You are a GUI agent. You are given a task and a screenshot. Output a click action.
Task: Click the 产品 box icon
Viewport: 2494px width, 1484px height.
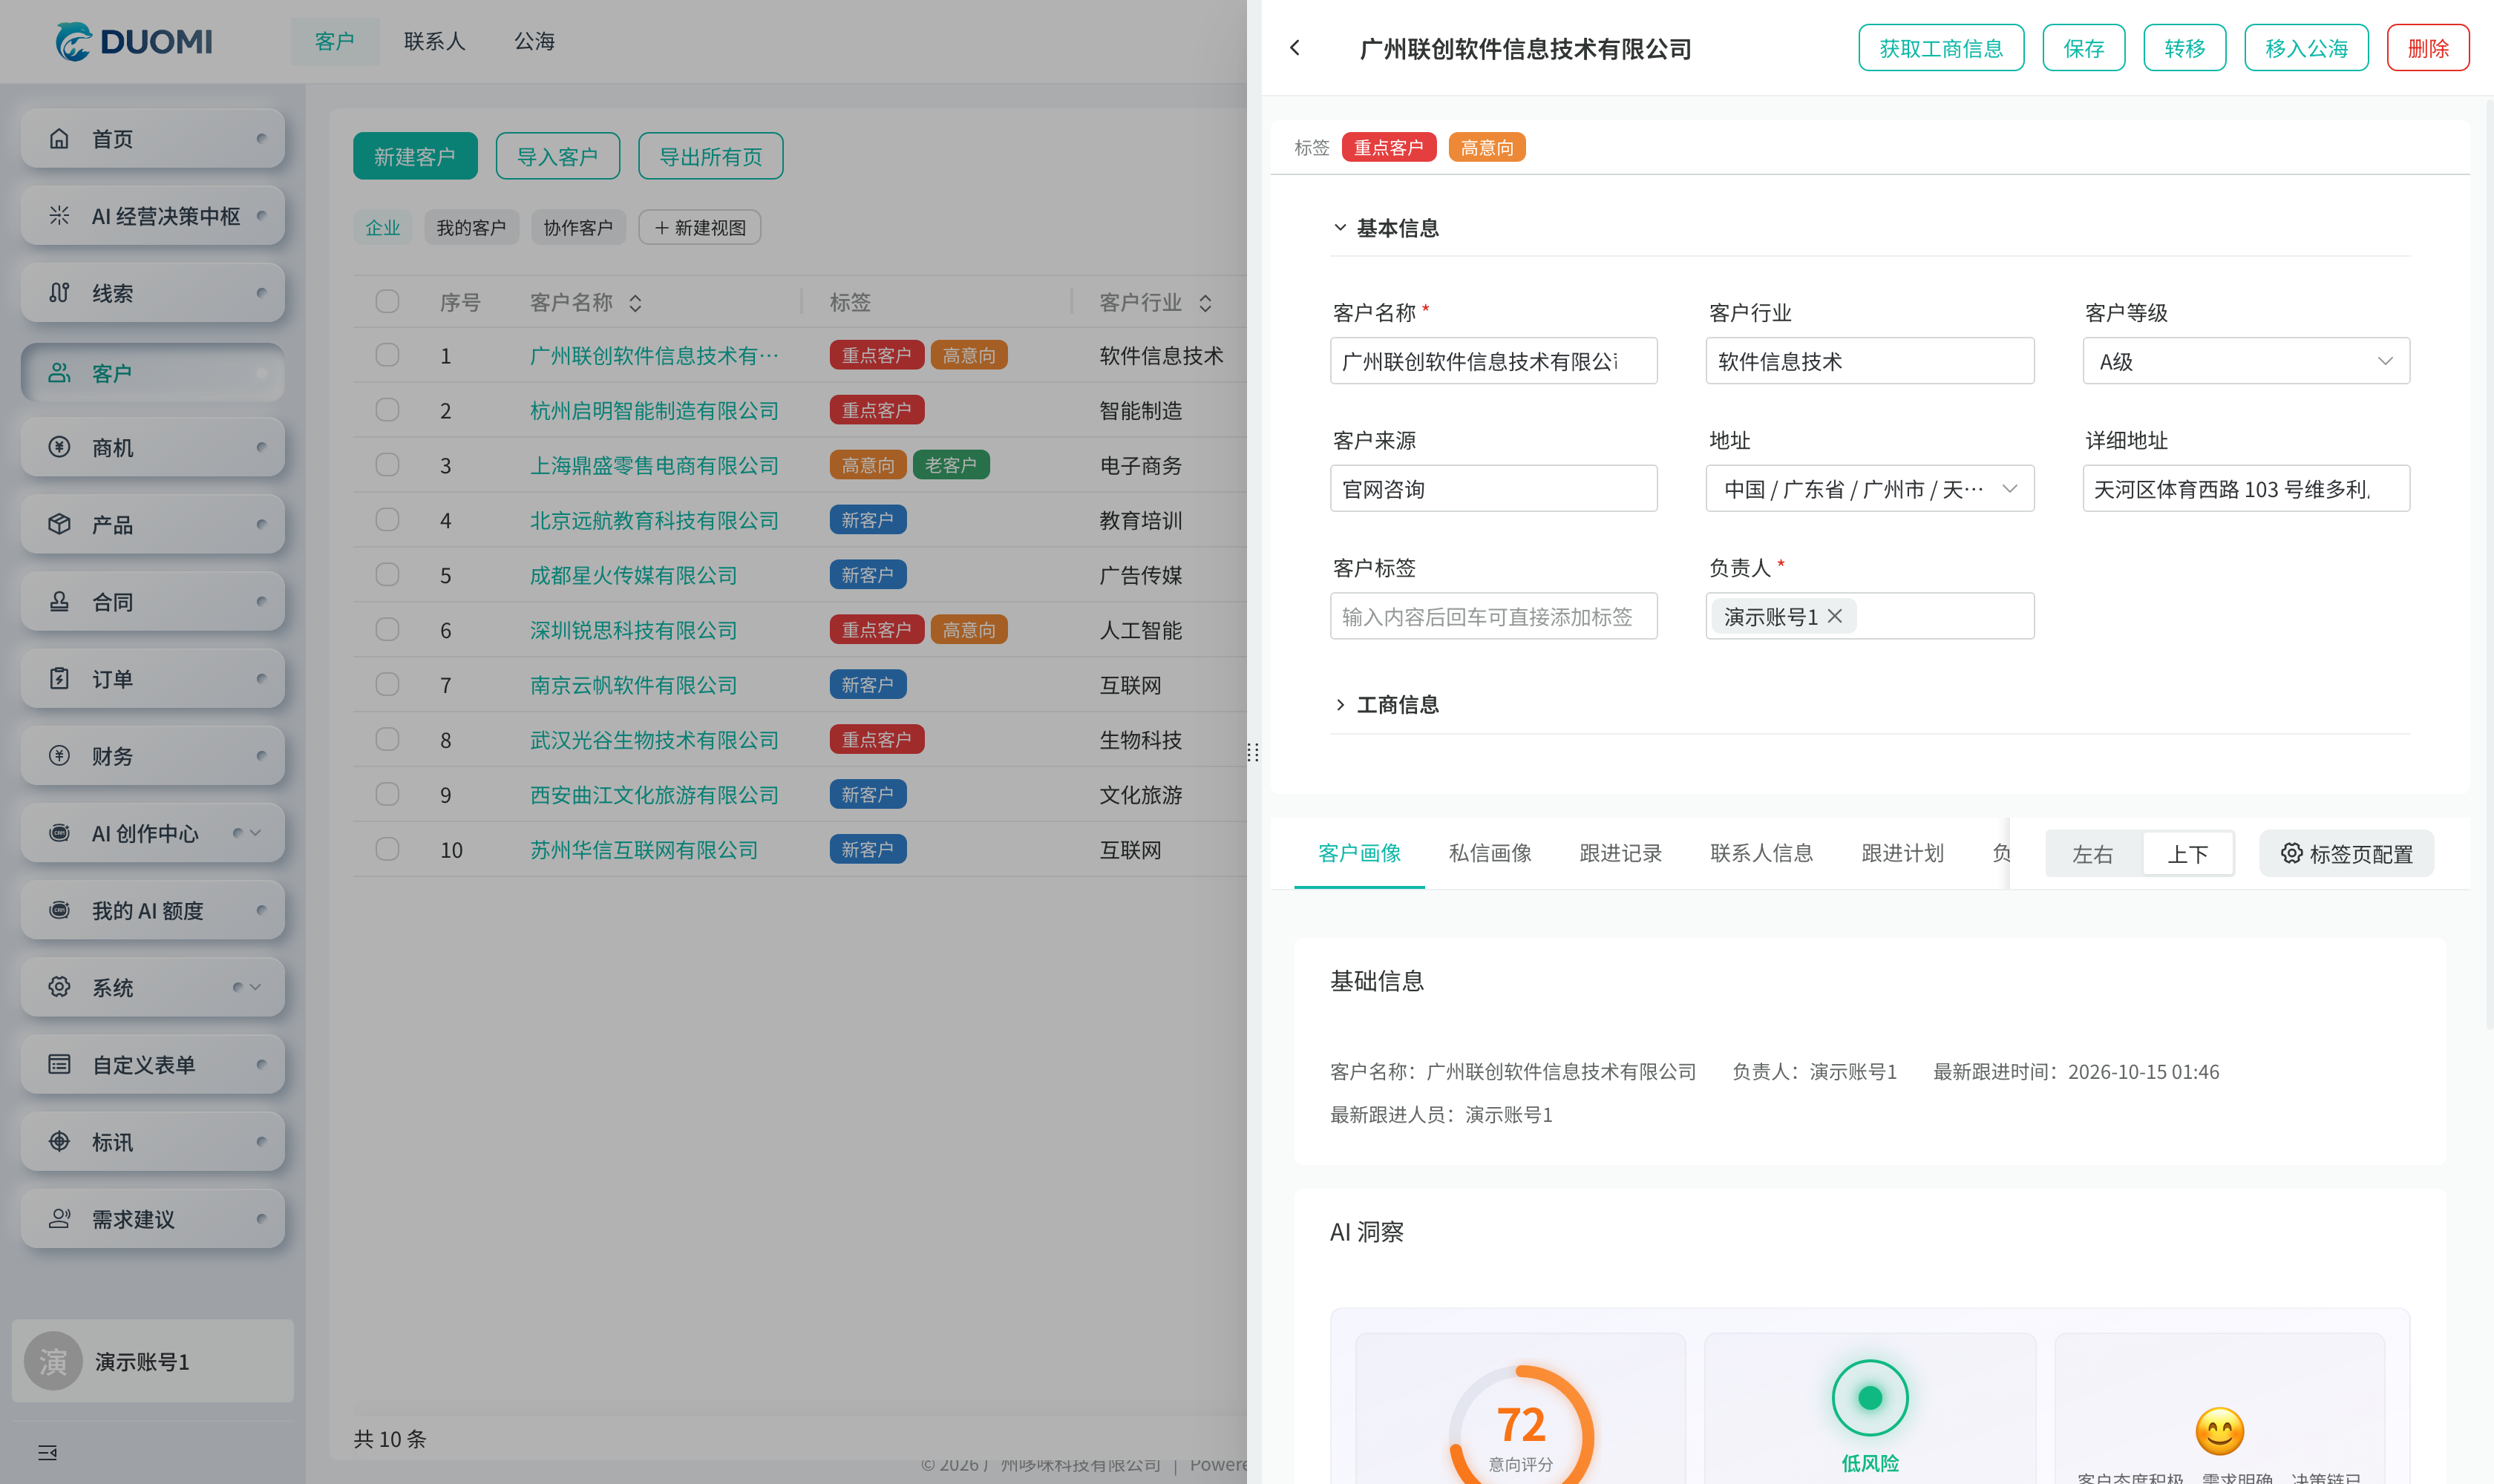(x=59, y=523)
